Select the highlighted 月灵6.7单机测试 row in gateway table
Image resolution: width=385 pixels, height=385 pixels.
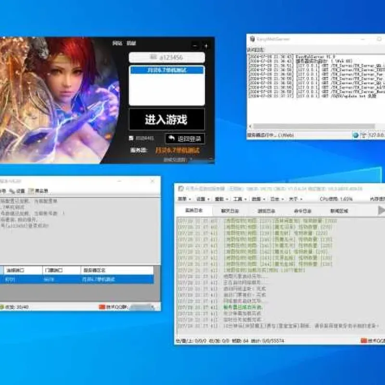77,280
